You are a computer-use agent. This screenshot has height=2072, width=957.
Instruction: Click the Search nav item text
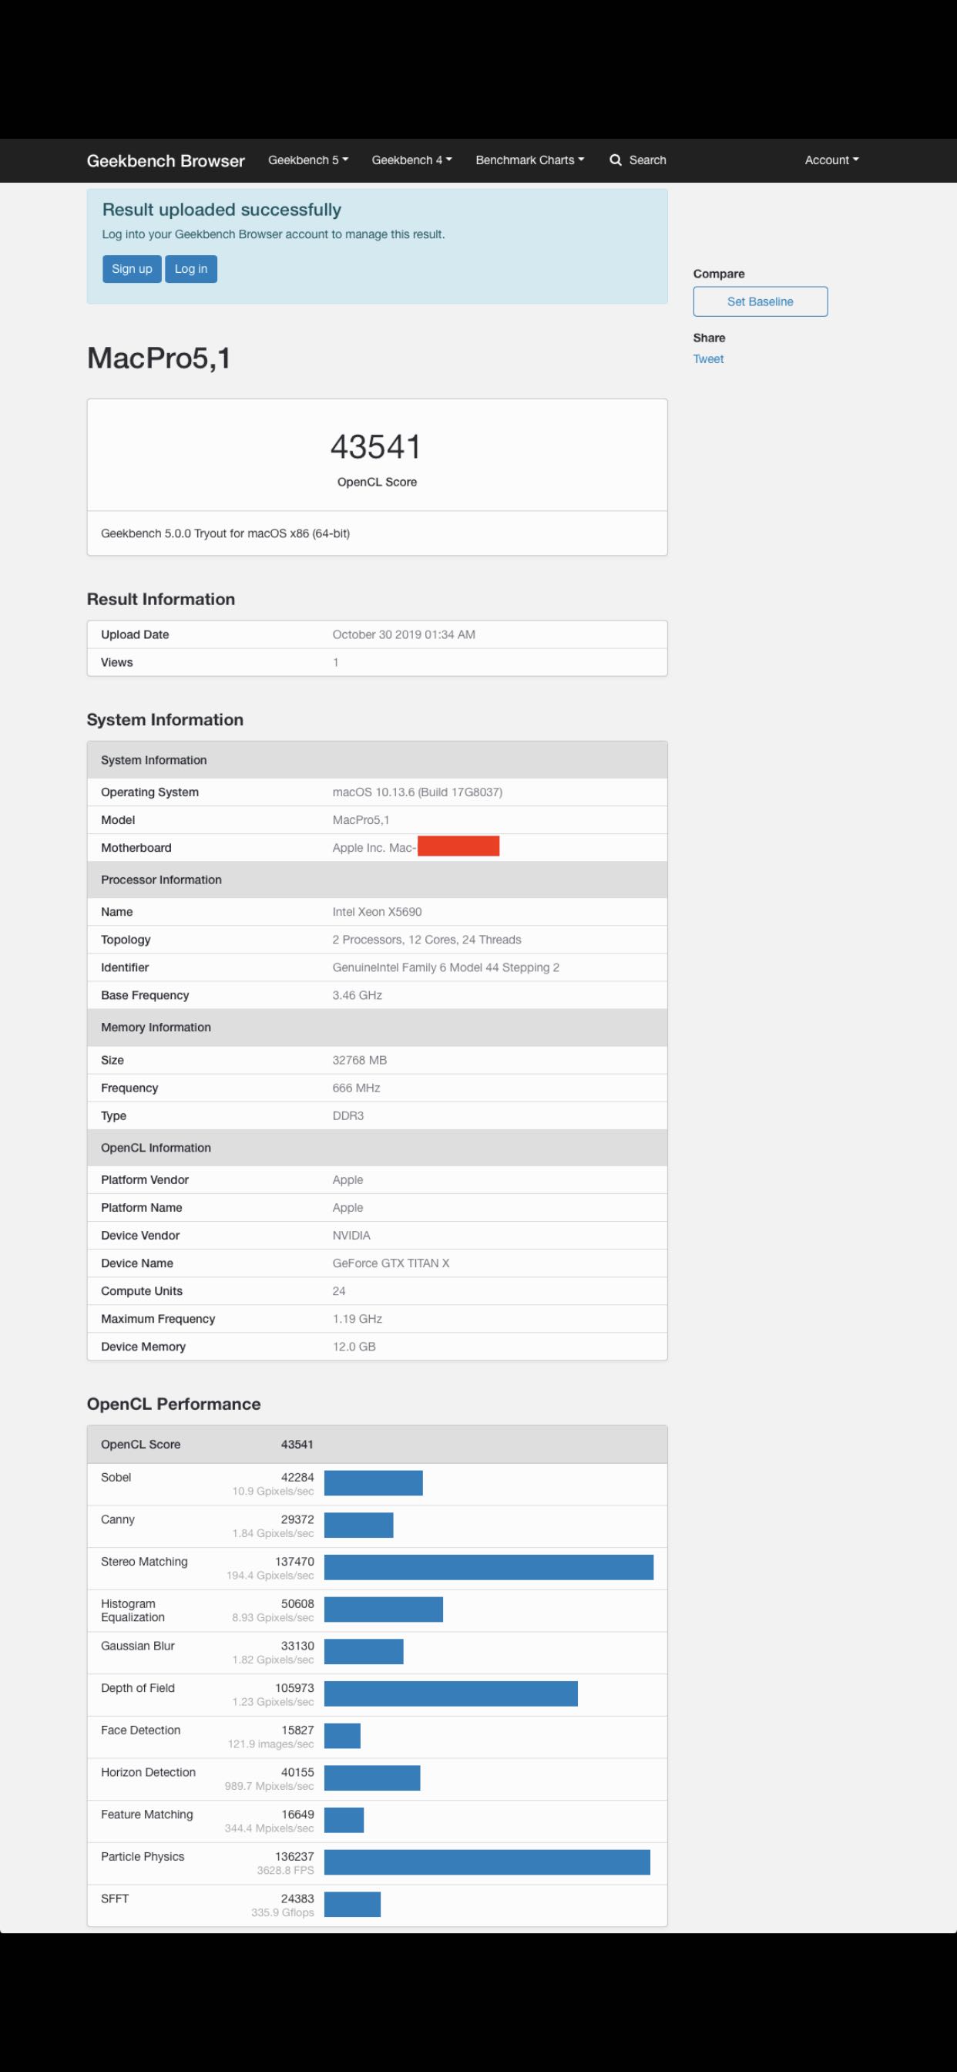tap(647, 160)
